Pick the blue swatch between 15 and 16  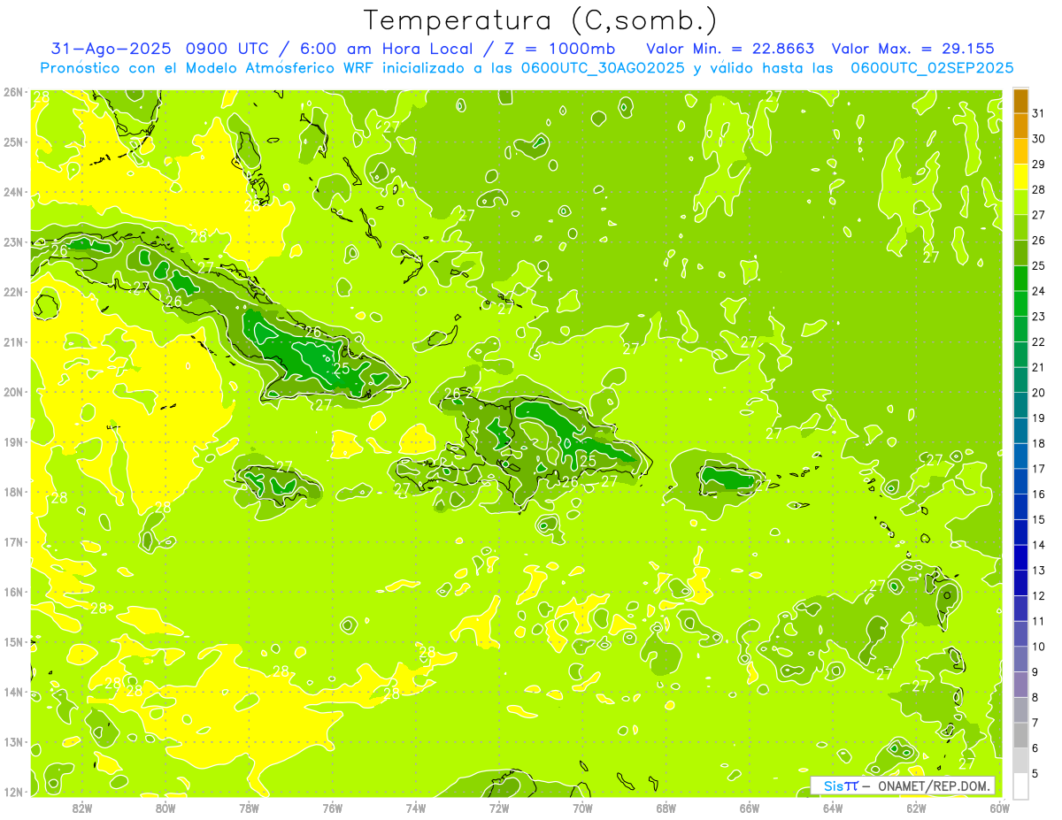[1020, 507]
